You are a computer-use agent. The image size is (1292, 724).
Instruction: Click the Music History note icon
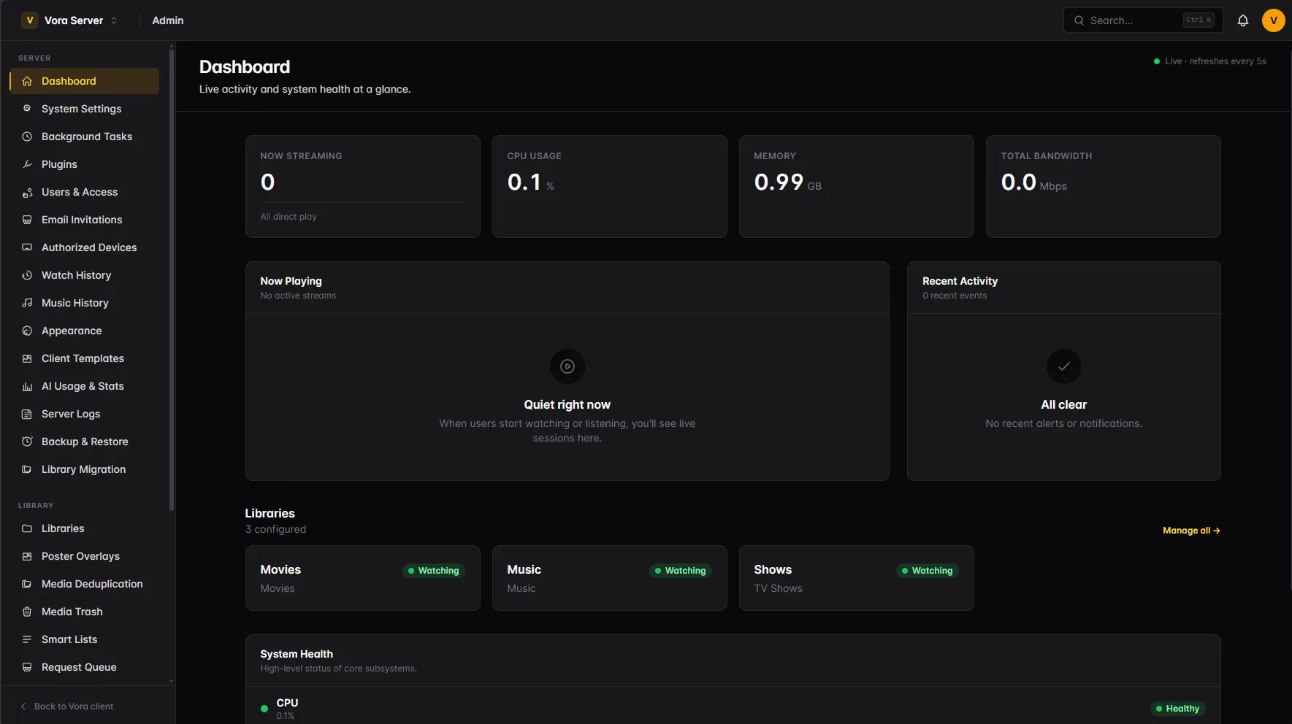27,303
